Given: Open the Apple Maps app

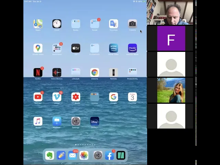Looking at the screenshot, I should (x=38, y=24).
